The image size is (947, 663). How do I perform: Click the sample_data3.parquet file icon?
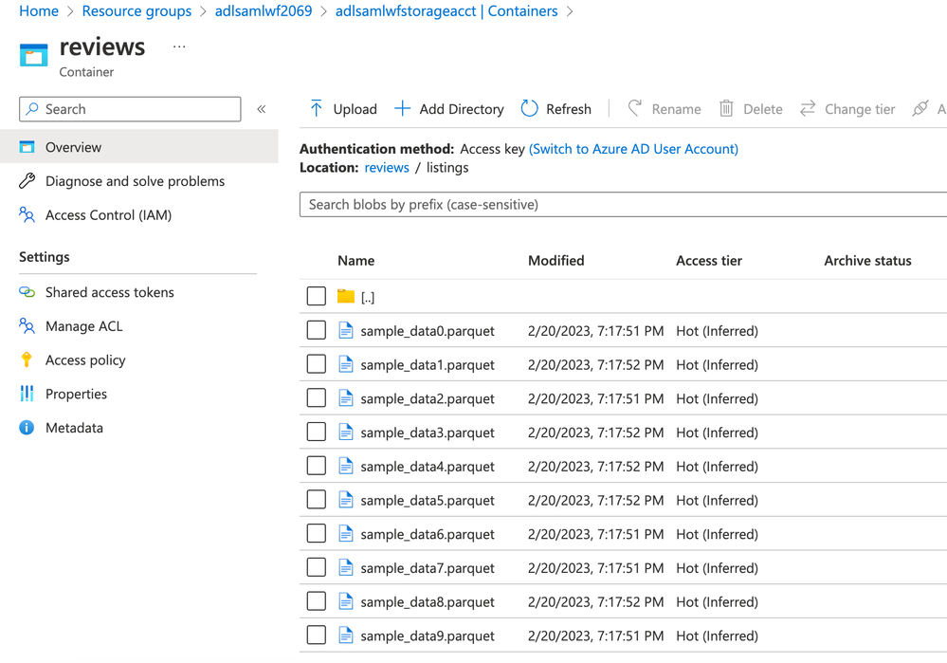coord(346,433)
